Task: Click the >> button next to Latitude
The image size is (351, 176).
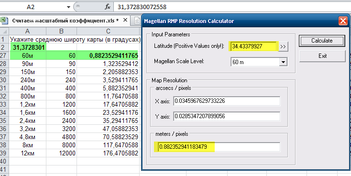Action: pos(283,46)
